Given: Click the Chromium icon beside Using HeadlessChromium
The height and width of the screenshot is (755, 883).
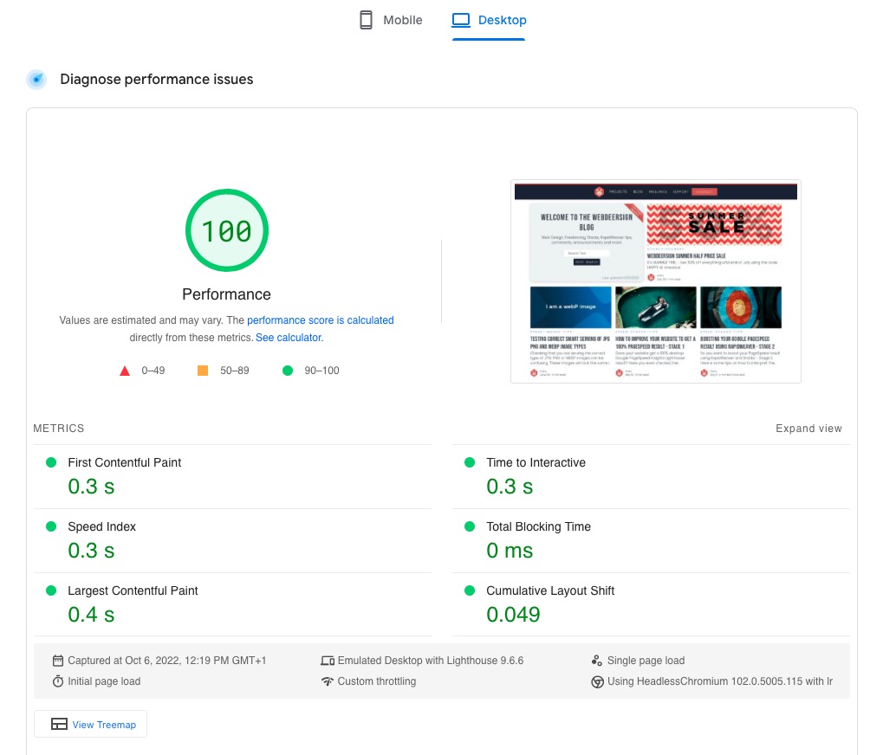Looking at the screenshot, I should pyautogui.click(x=598, y=682).
